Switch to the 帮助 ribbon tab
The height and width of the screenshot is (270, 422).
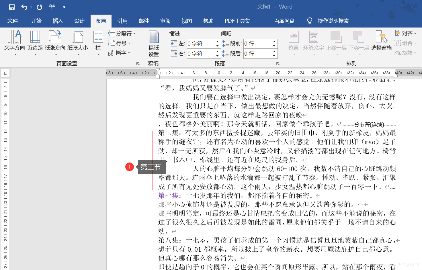coord(208,21)
